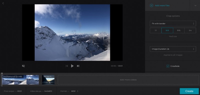Viewport: 200px width, 95px height.
Task: Play the video preview
Action: [72, 66]
